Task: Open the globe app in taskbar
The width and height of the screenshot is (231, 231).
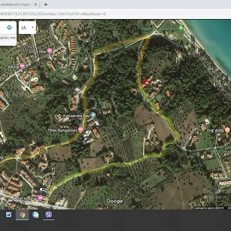Action: 35,215
